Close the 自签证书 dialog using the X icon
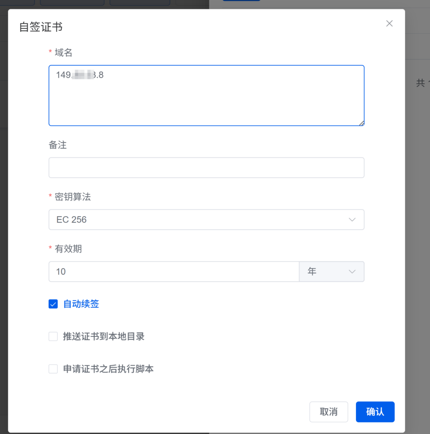 (x=389, y=23)
